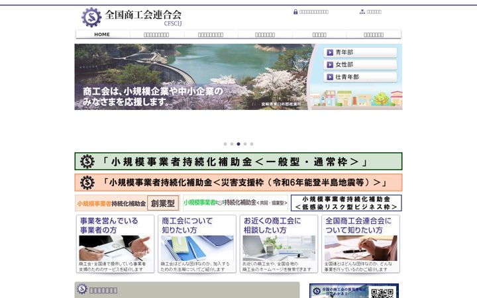The width and height of the screenshot is (477, 298).
Task: Open the 全国商工会連合会 logo home link
Action: (x=132, y=17)
